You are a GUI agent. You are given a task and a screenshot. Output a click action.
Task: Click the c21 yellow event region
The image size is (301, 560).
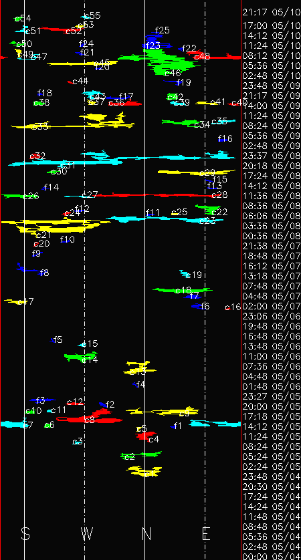[x=54, y=226]
